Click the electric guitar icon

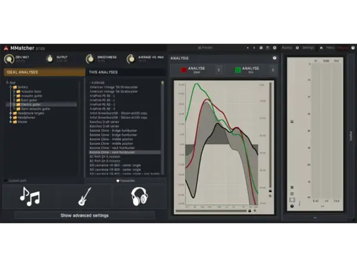(x=84, y=196)
